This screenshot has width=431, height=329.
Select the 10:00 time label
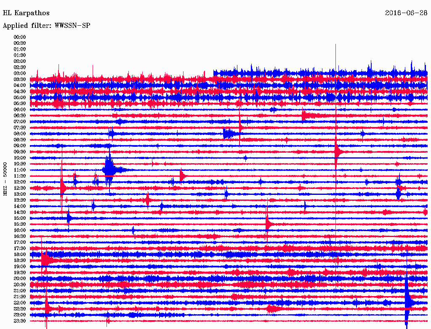tap(19, 158)
